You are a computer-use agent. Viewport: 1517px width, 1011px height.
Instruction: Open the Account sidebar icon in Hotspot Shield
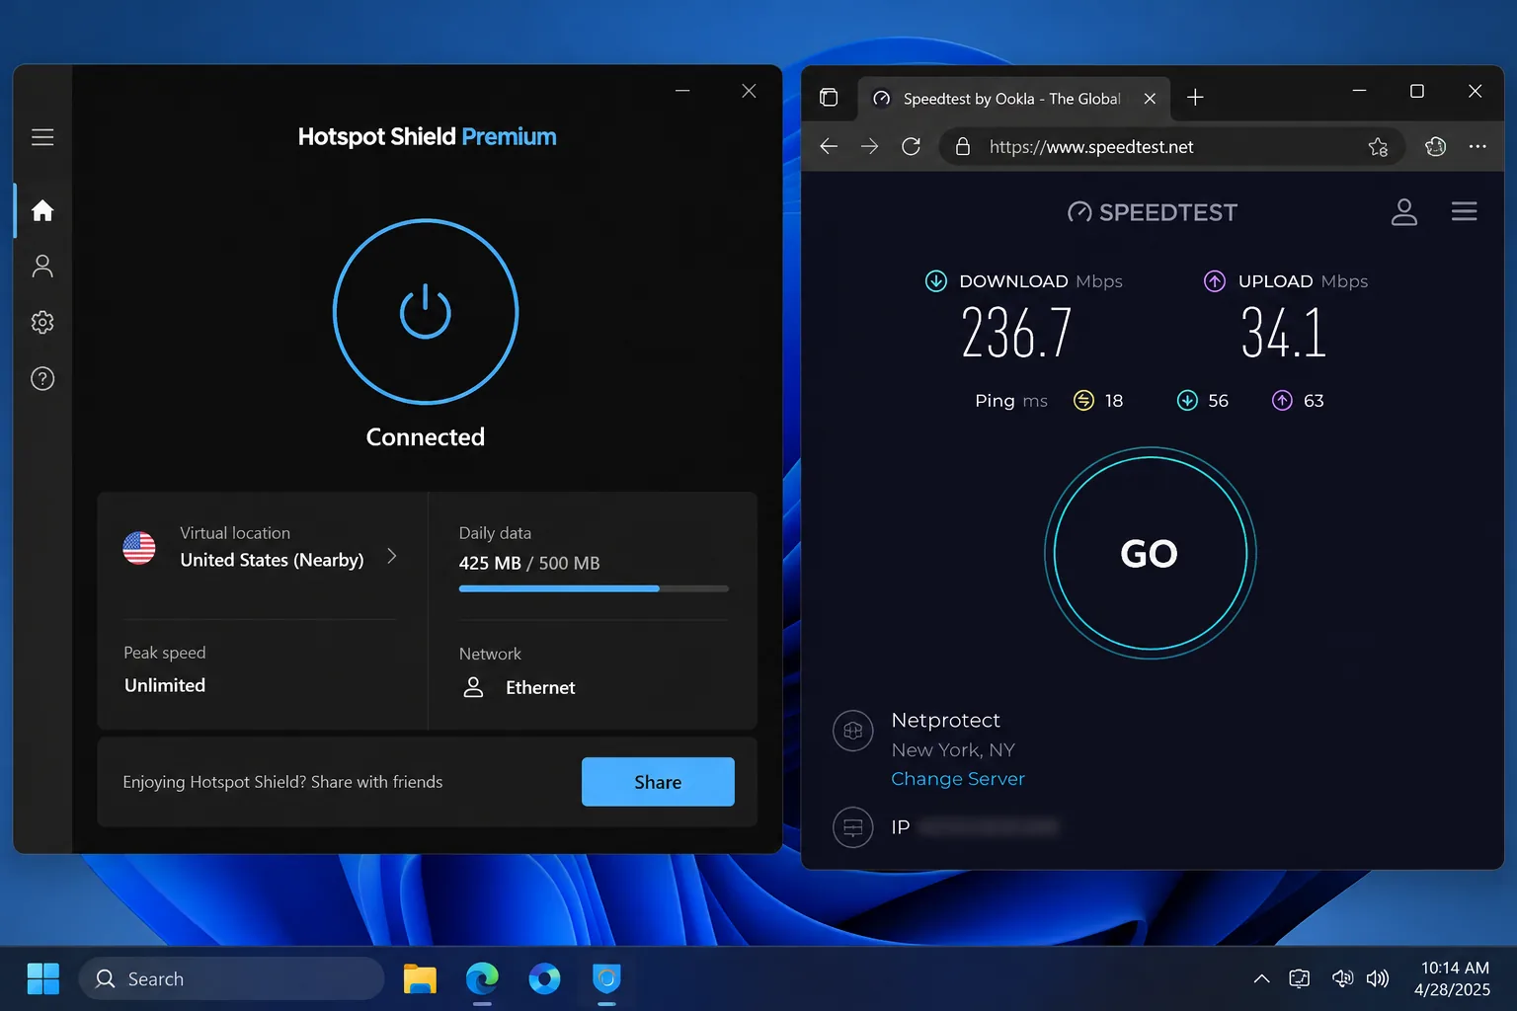pos(42,267)
